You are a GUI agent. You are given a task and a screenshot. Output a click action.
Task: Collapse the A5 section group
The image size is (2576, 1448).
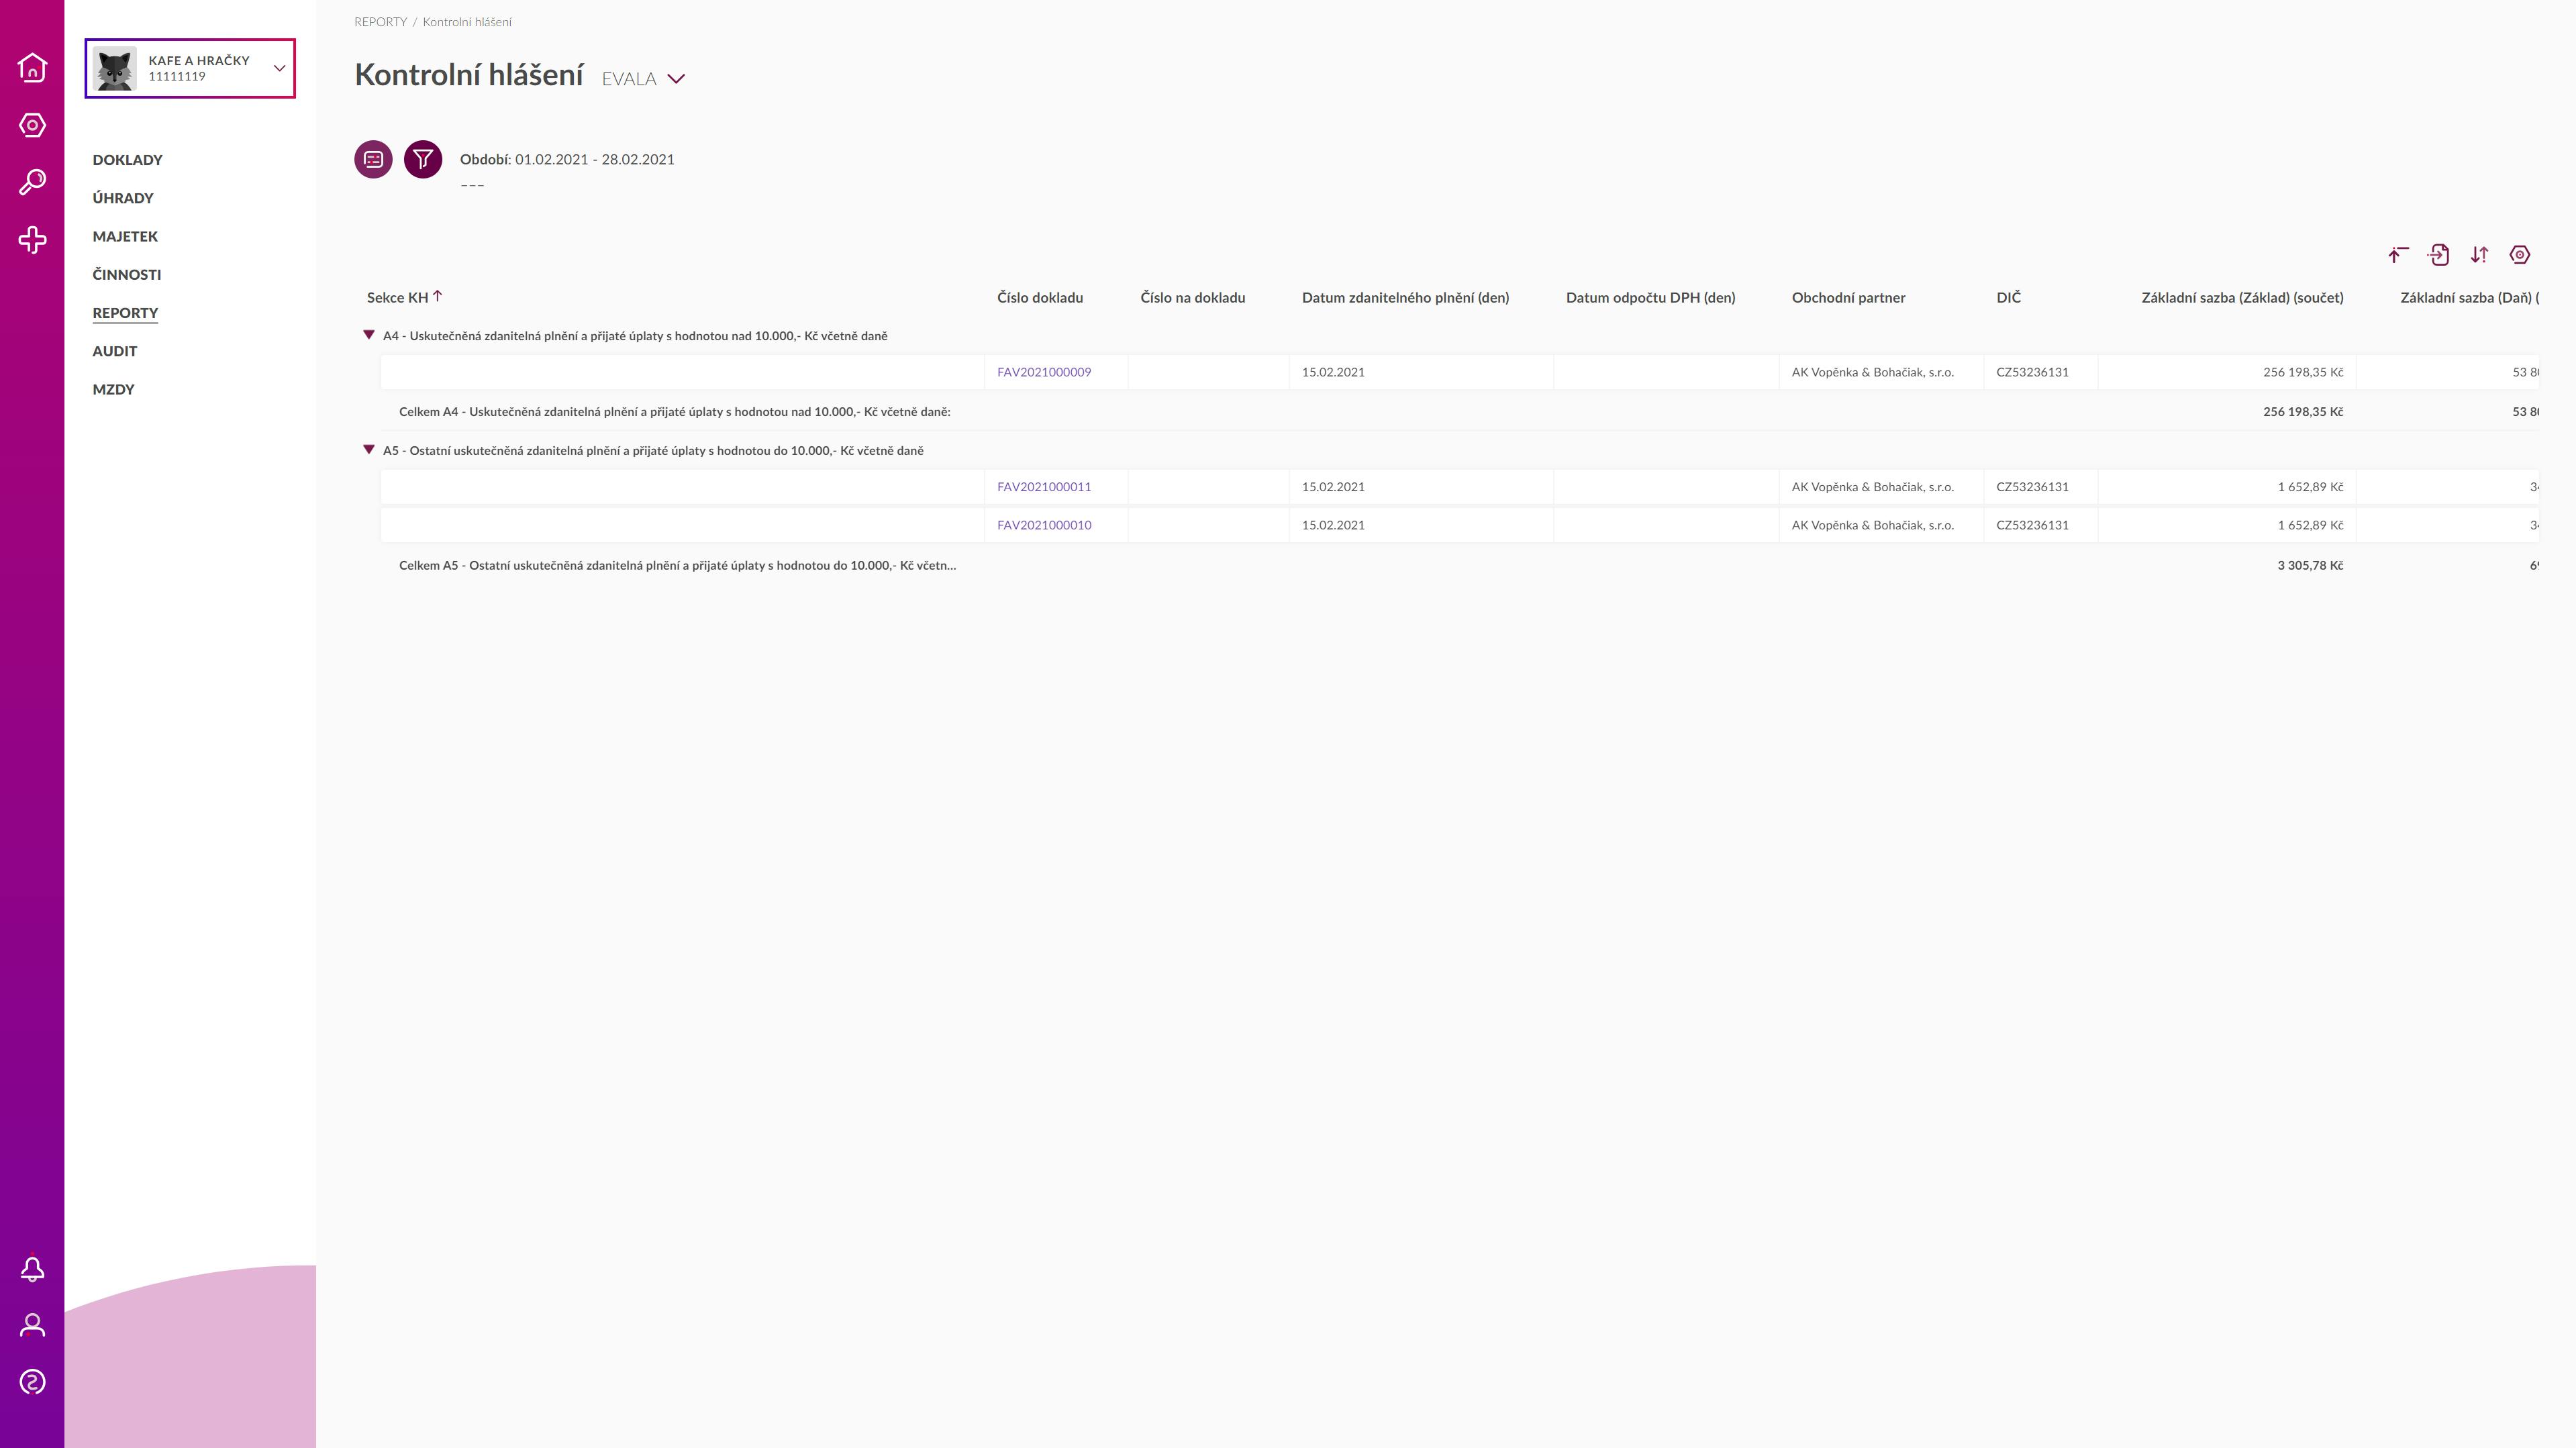tap(369, 450)
